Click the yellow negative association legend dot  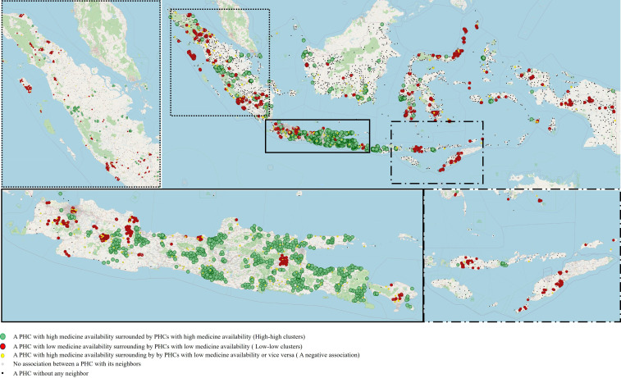3,355
